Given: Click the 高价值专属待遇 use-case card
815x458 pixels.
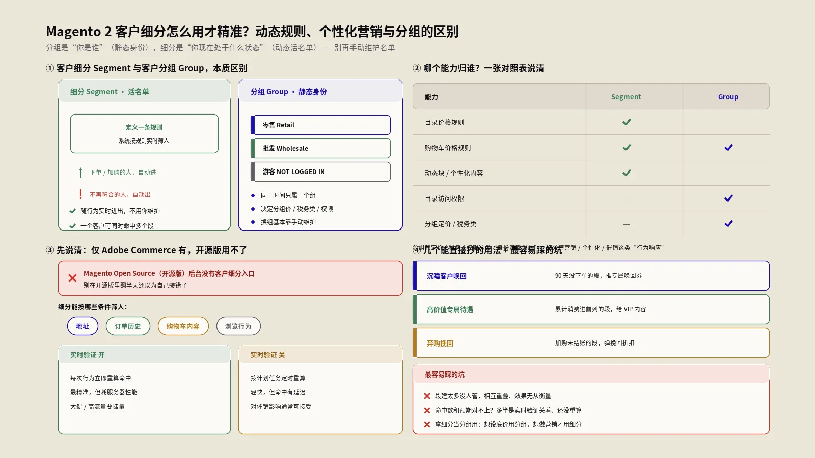Looking at the screenshot, I should (x=591, y=309).
